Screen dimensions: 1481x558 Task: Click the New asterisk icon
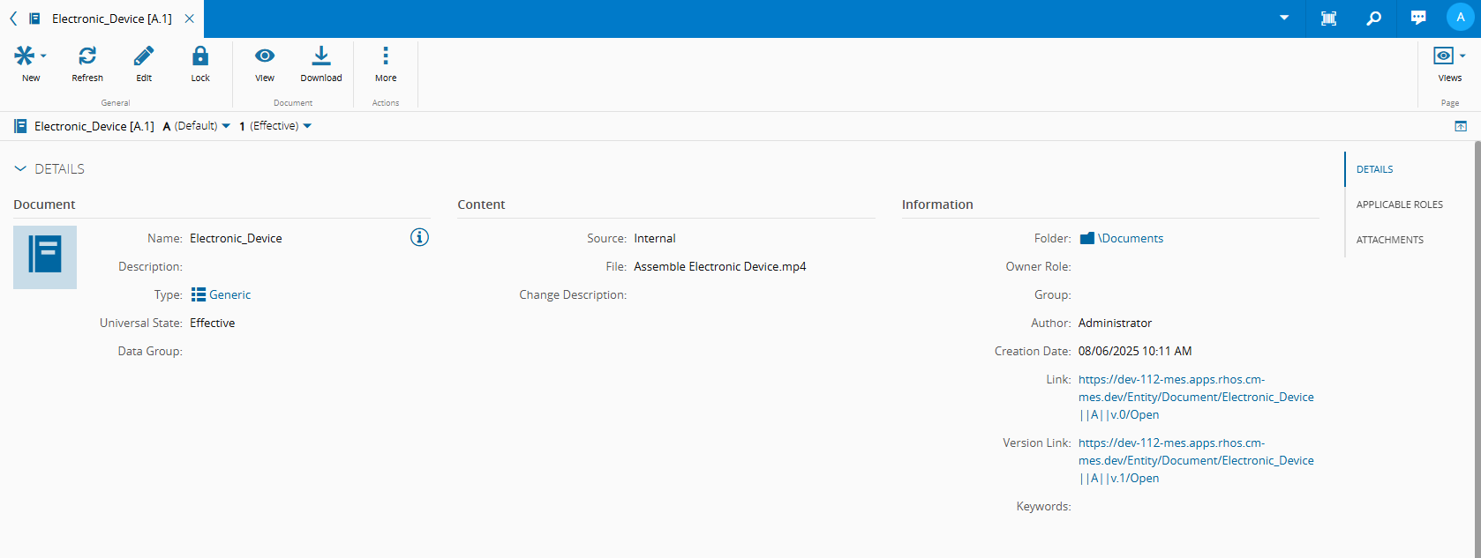25,56
